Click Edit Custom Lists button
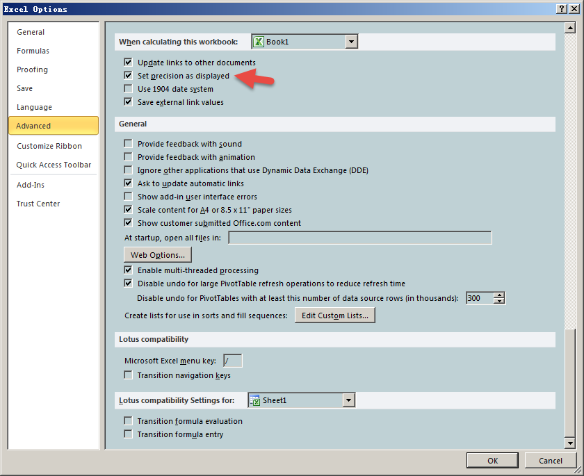This screenshot has height=476, width=584. coord(335,315)
